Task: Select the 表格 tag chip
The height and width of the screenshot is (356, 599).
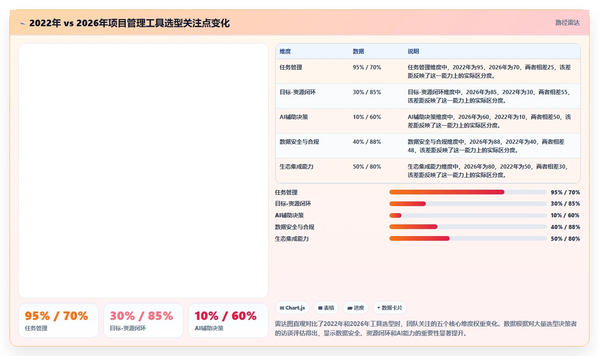Action: pos(326,308)
